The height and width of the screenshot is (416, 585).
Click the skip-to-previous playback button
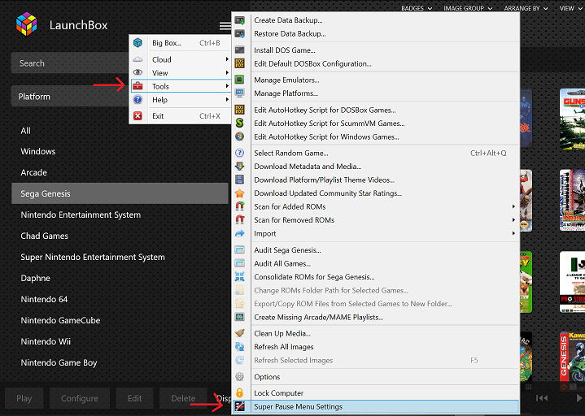[x=541, y=398]
